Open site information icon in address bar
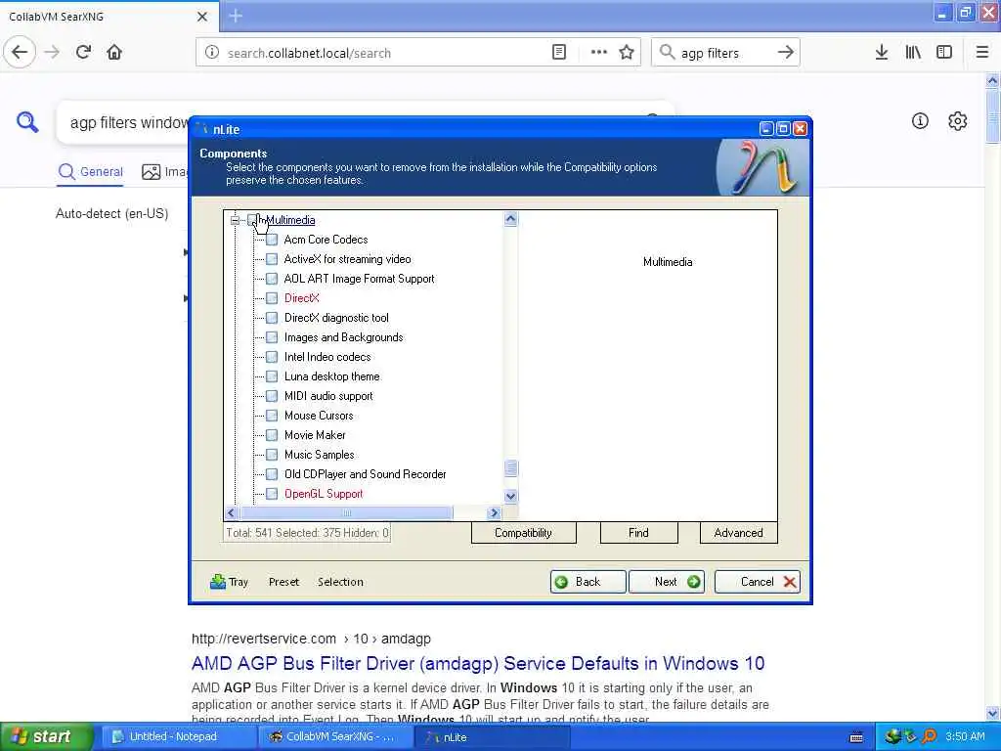 [212, 53]
